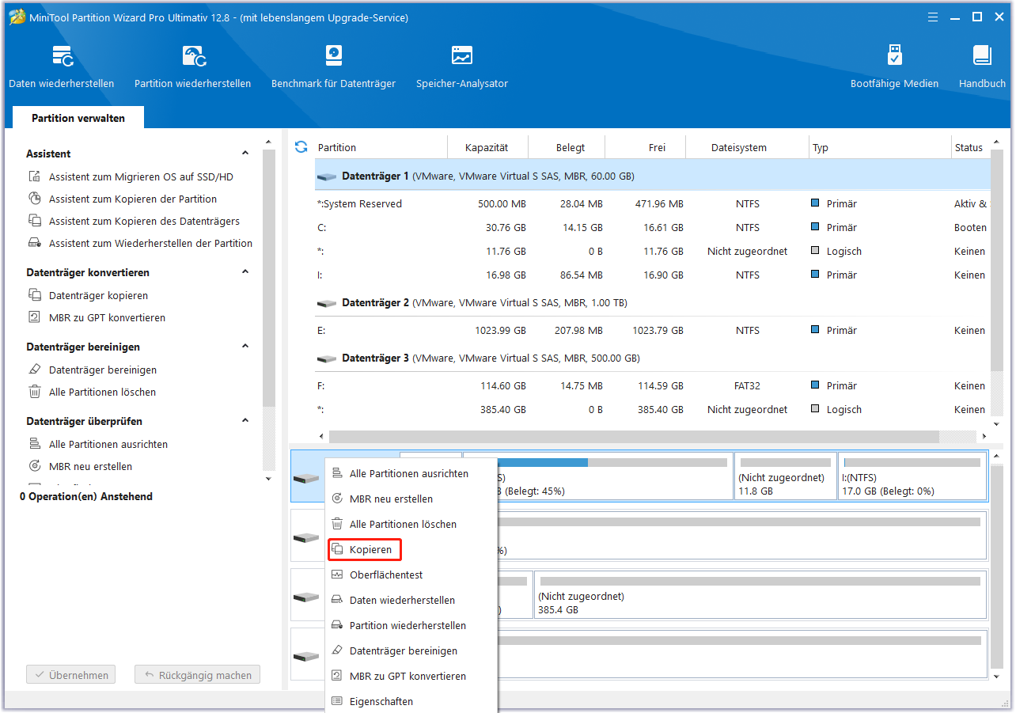The width and height of the screenshot is (1016, 713).
Task: Select the Datenträger 1 row
Action: pos(653,176)
